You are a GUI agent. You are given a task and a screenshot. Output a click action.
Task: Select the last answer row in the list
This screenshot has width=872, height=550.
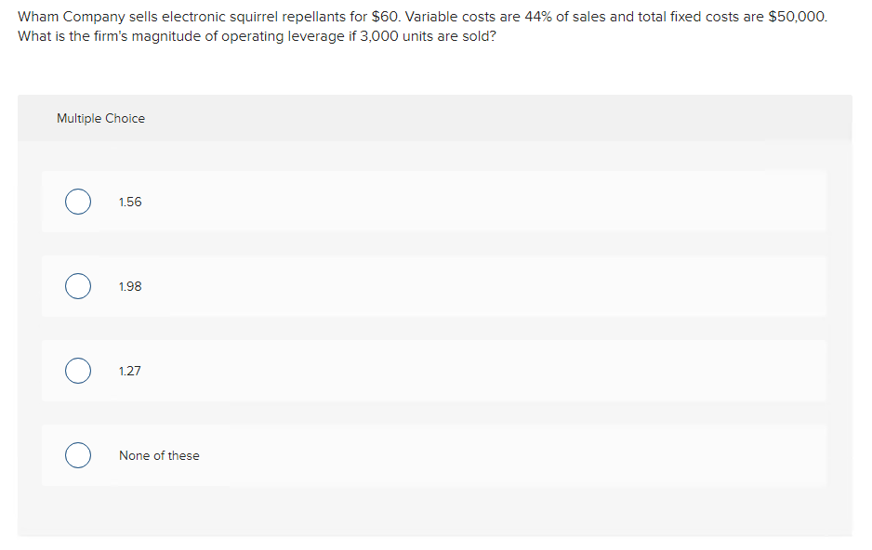click(433, 455)
